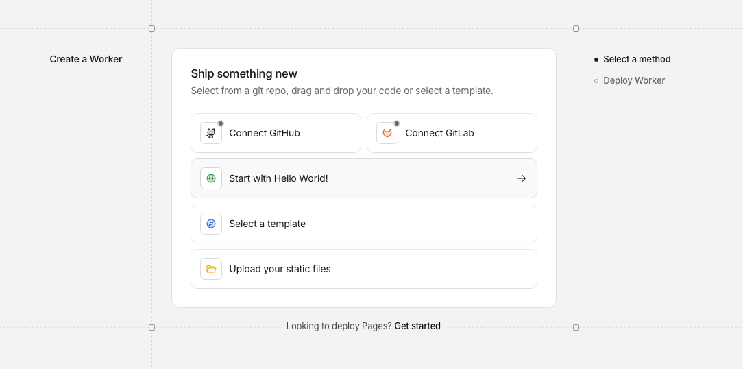Choose Start with Hello World! option
The width and height of the screenshot is (743, 369).
point(278,178)
